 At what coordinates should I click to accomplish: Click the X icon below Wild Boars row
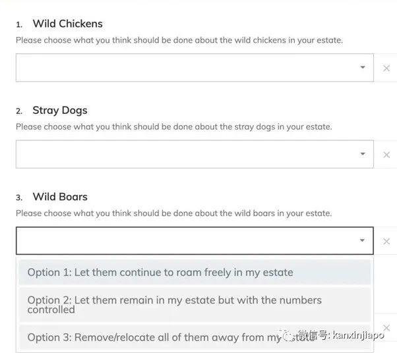386,327
